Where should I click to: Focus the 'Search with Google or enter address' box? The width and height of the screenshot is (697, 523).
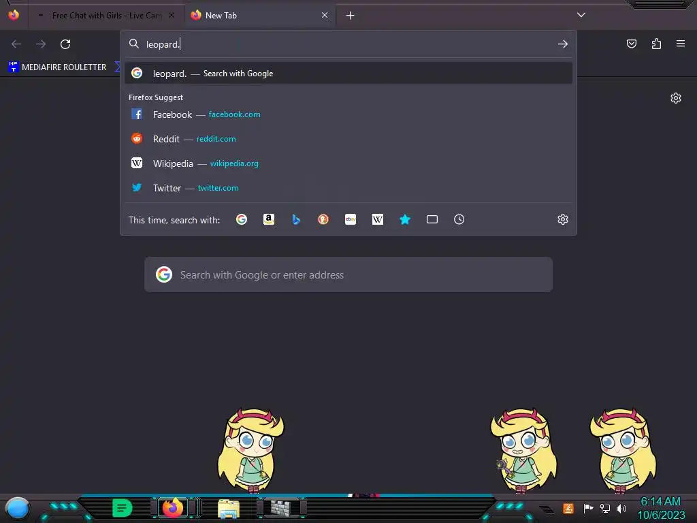(348, 274)
